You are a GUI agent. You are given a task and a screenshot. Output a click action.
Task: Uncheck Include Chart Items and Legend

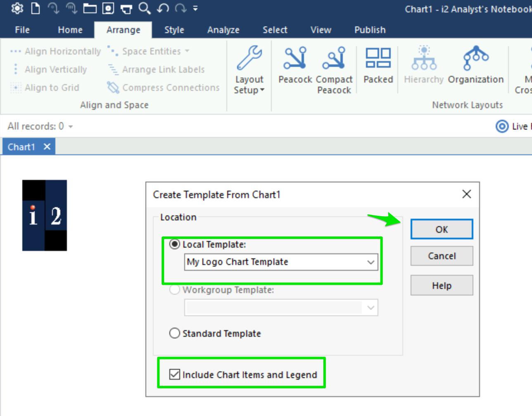tap(175, 374)
